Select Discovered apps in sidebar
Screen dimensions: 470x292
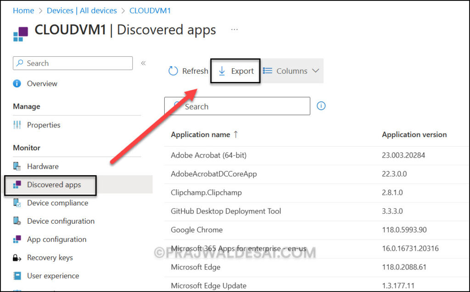click(54, 185)
